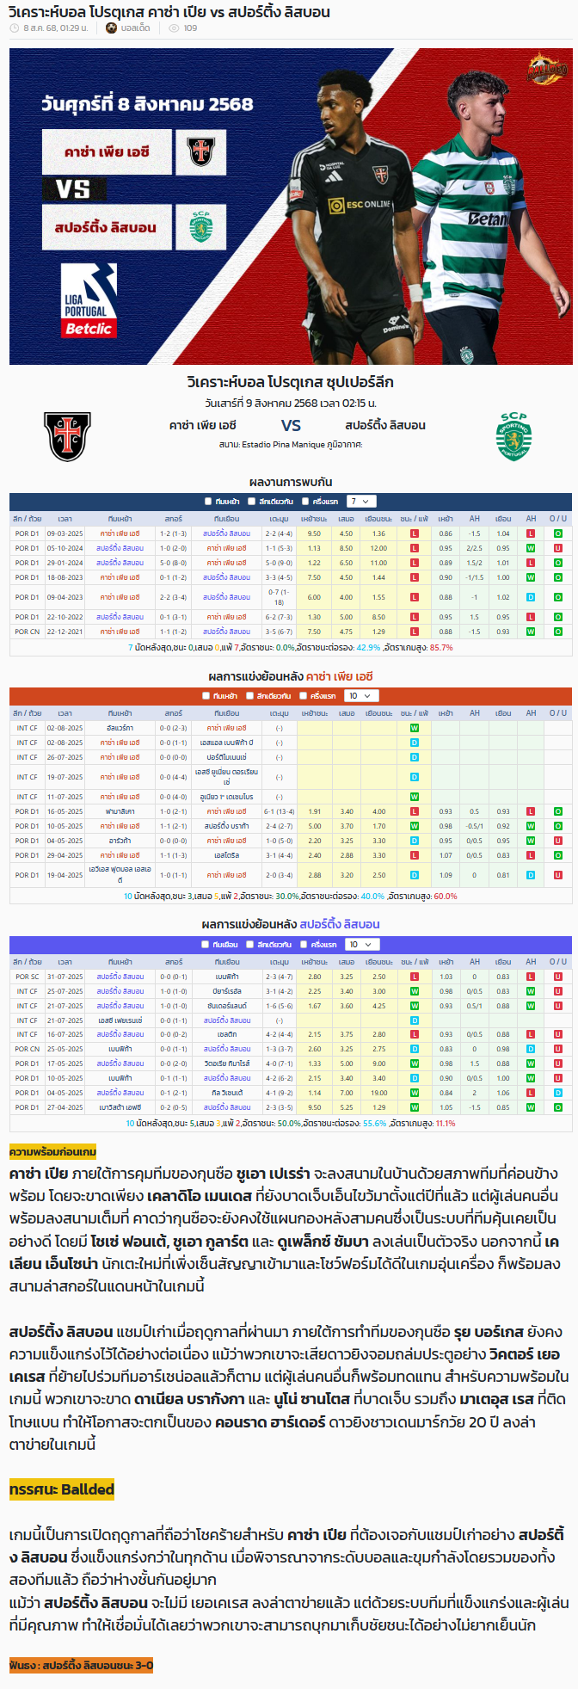The width and height of the screenshot is (578, 1689).
Task: Click the Sporting SCP crest in the banner
Action: 201,226
